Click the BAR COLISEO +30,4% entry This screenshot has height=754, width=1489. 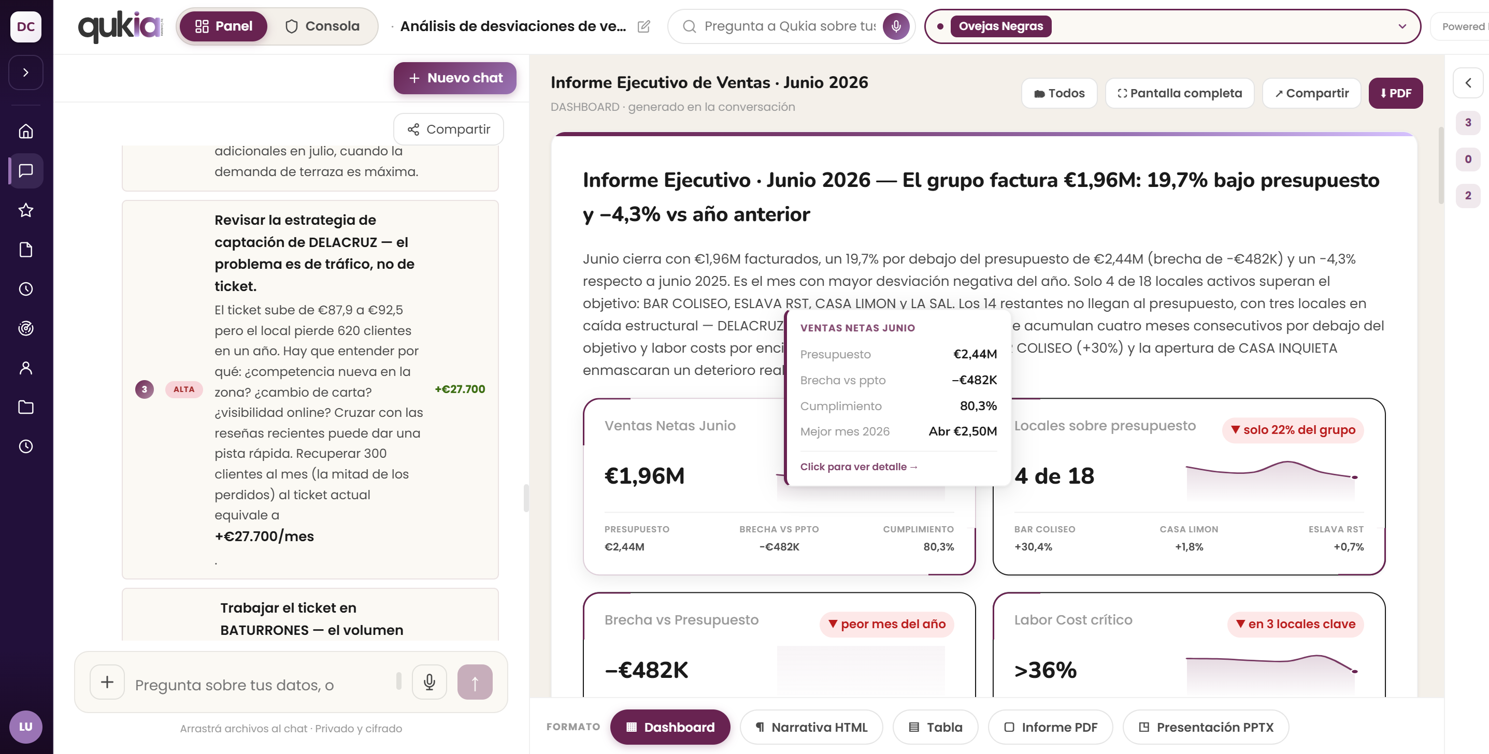[x=1044, y=538]
